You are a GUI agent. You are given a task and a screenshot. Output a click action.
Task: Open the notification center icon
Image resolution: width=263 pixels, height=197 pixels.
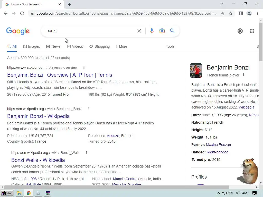click(255, 193)
